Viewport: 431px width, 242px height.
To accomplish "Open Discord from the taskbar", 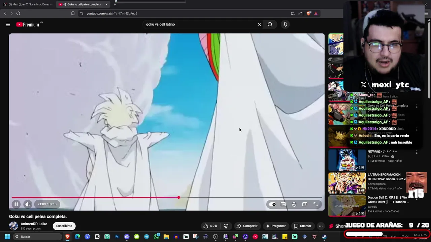I will pos(127,237).
